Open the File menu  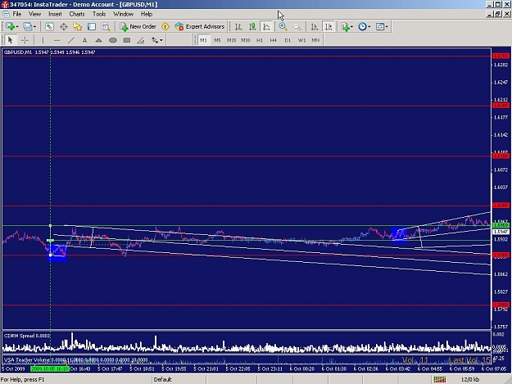tap(16, 14)
